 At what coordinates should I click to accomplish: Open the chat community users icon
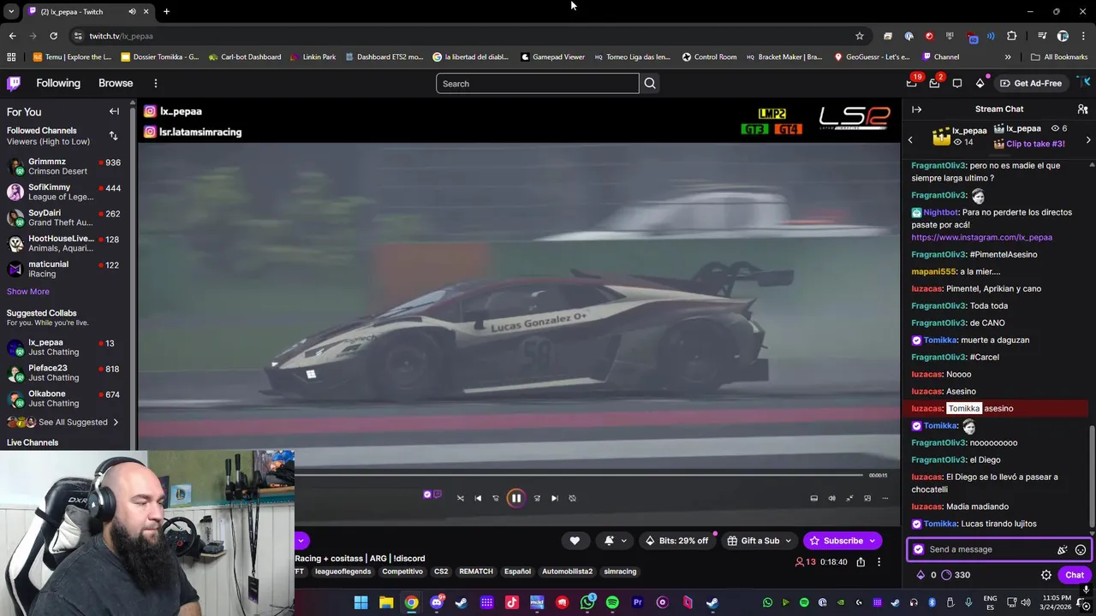click(1082, 110)
